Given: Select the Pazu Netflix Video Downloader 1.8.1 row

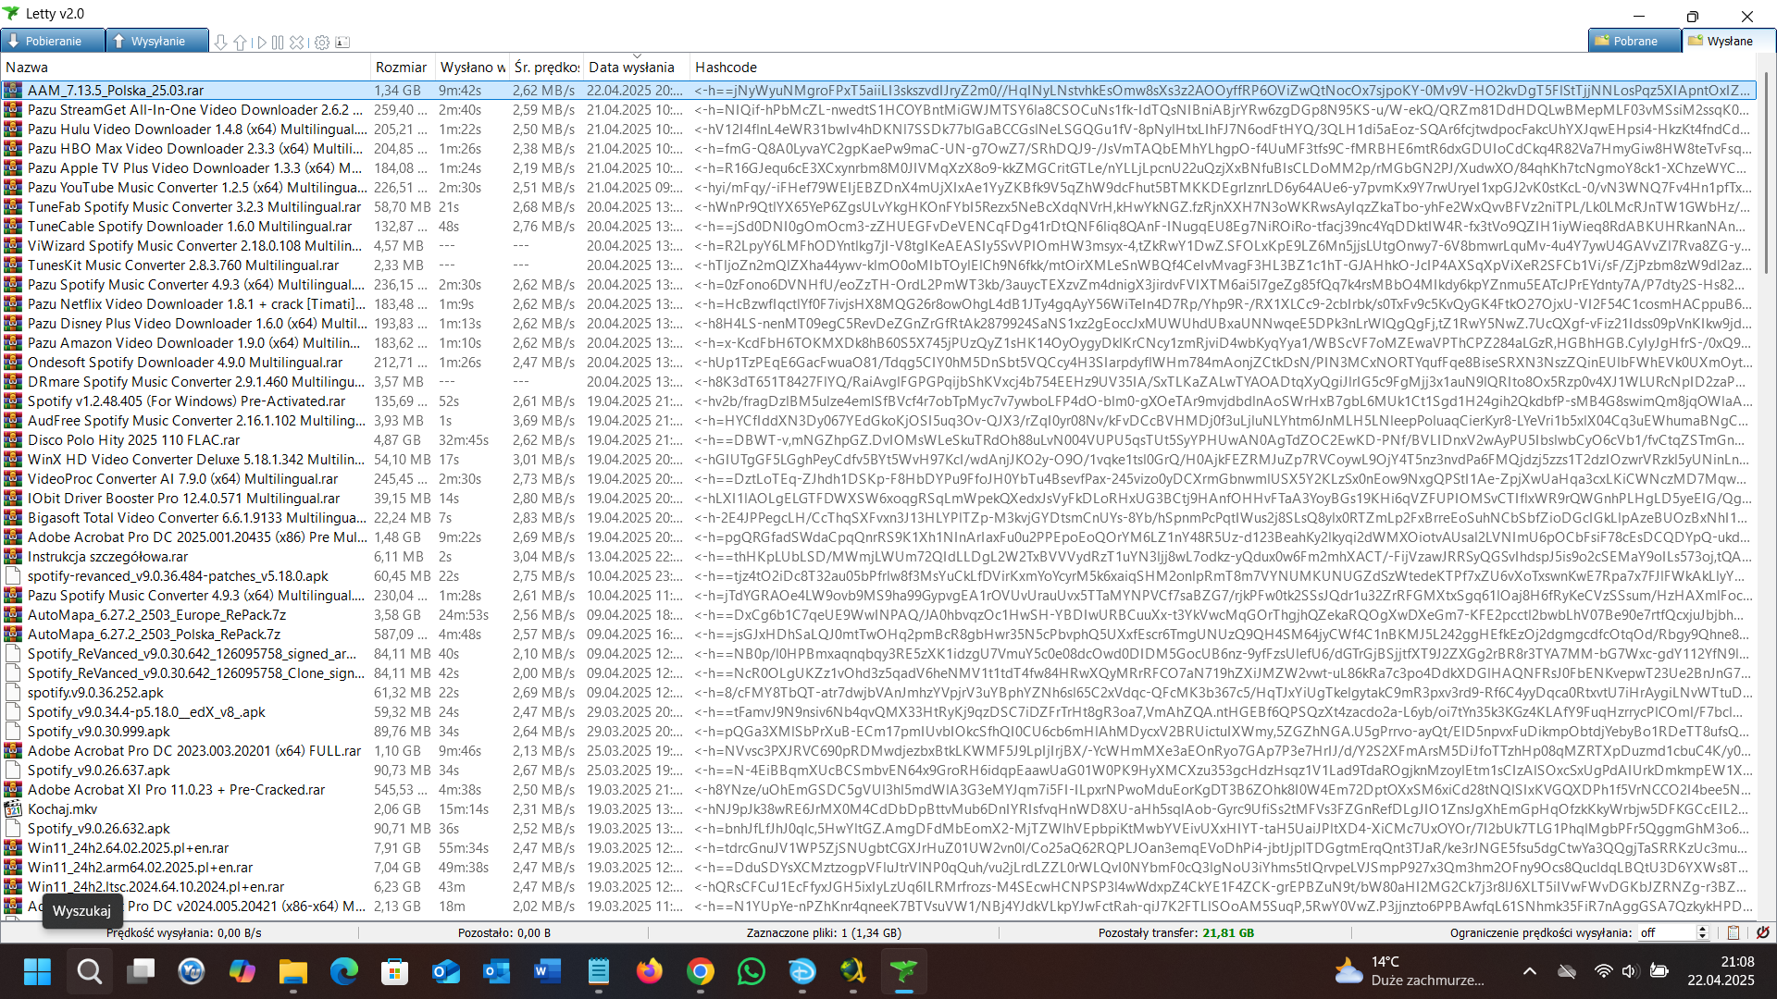Looking at the screenshot, I should [878, 304].
